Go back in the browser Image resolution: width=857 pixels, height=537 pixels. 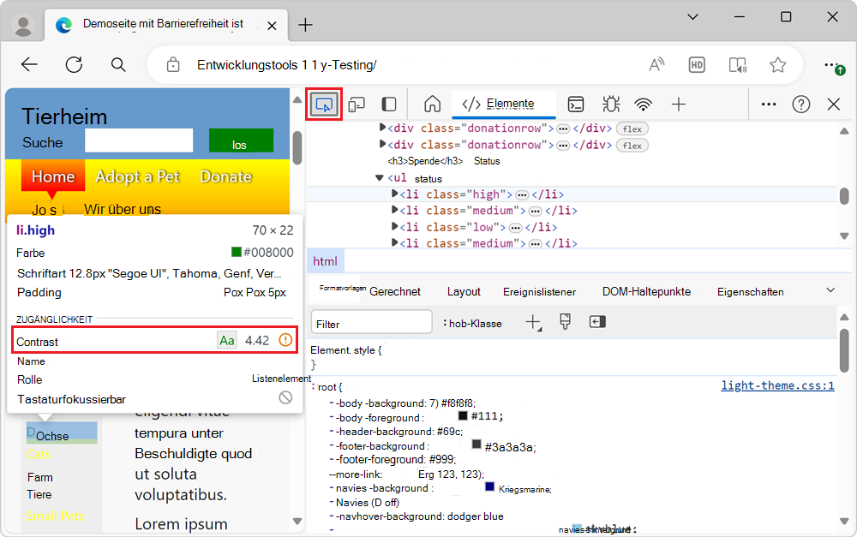point(29,64)
